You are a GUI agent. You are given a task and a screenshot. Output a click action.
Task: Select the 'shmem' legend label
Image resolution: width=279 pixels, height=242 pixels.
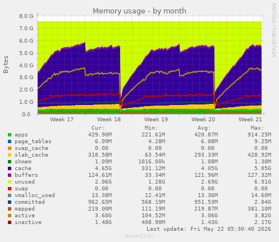pyautogui.click(x=23, y=162)
